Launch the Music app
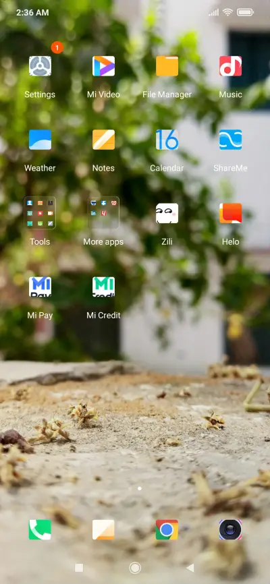The image size is (270, 584). 230,66
